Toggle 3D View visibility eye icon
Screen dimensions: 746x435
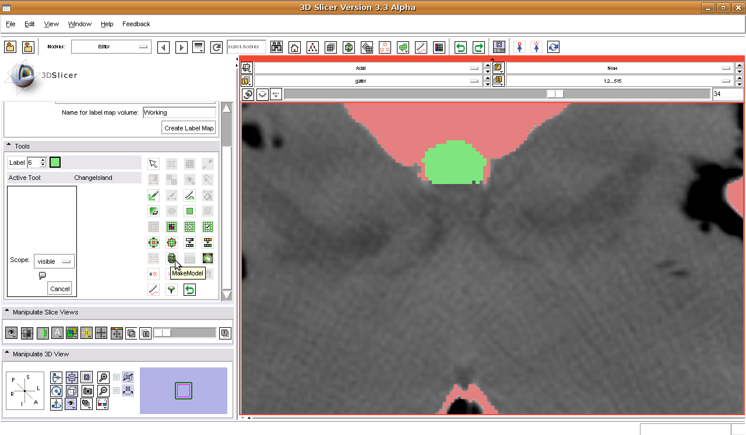[71, 404]
